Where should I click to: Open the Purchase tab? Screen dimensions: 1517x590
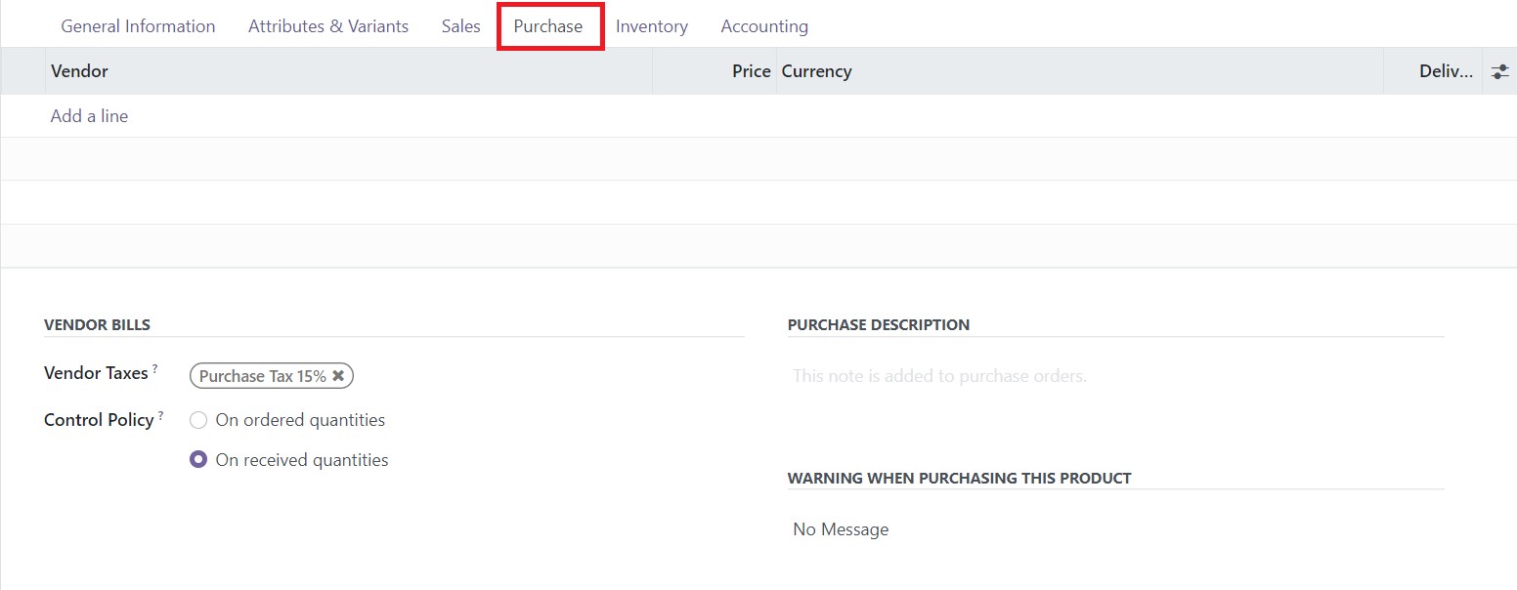[x=548, y=26]
